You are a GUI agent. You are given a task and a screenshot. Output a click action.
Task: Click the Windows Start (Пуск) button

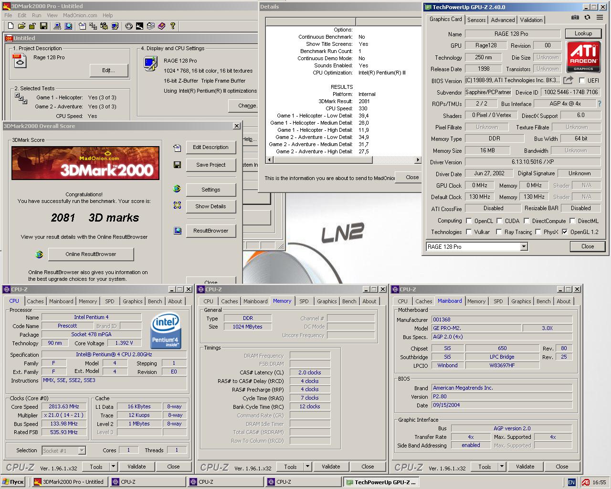[13, 482]
